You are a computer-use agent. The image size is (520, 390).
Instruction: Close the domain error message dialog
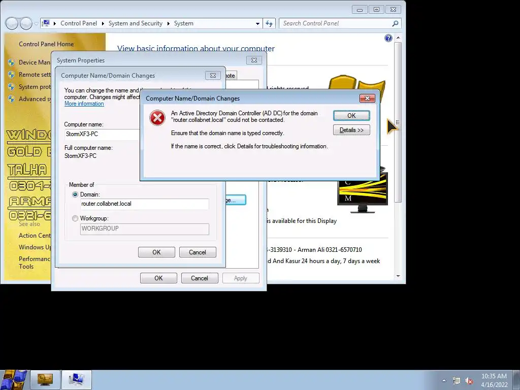(x=367, y=98)
